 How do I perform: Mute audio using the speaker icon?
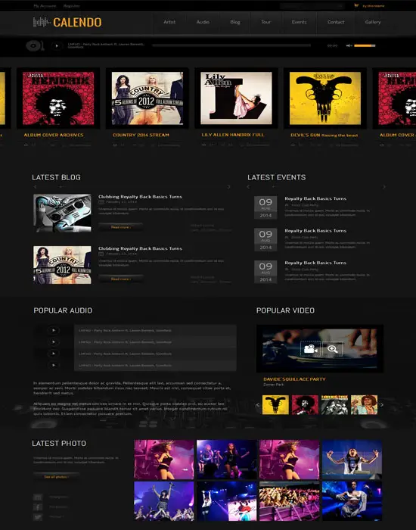tap(349, 45)
